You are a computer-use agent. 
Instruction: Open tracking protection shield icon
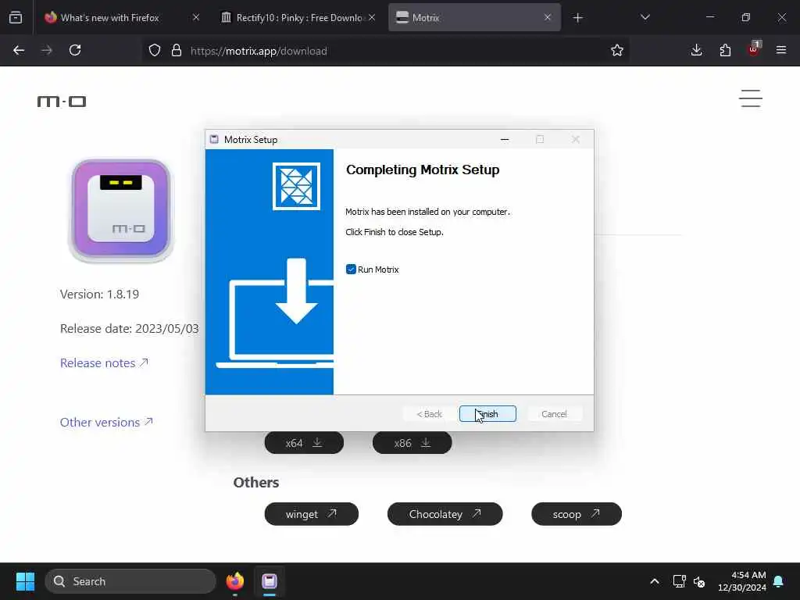click(x=155, y=51)
